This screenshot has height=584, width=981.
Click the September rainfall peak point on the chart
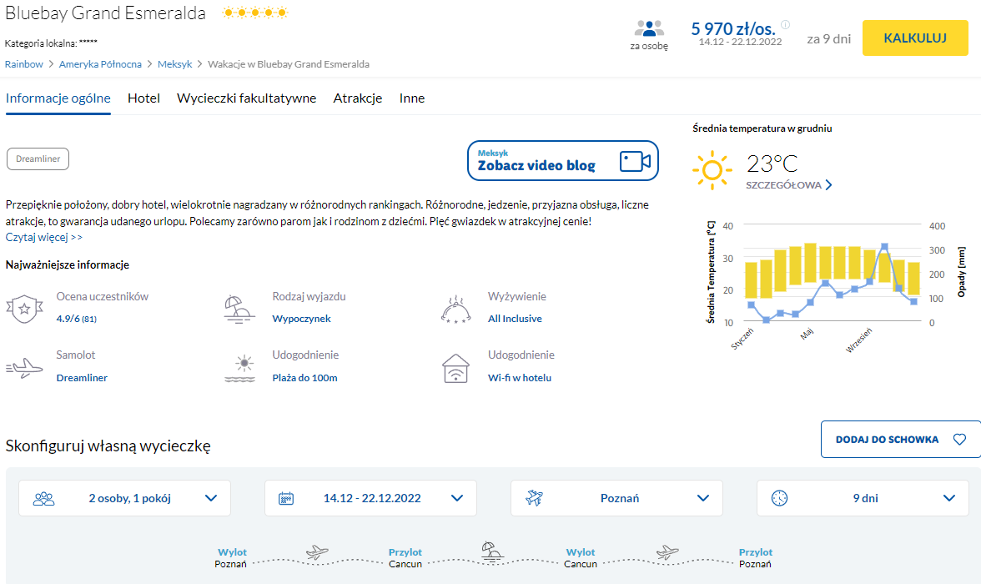tap(884, 247)
